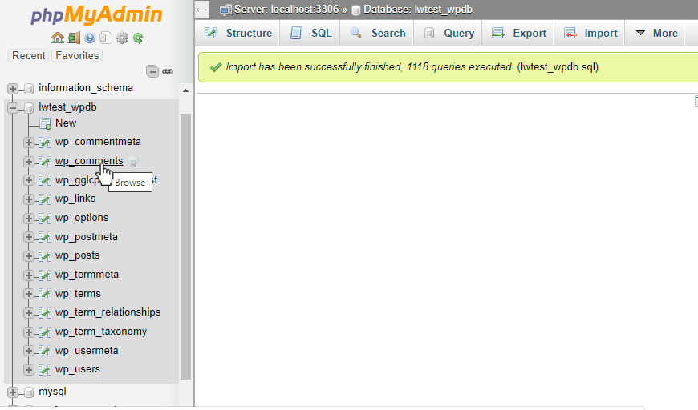
Task: Select the information_schema database
Action: click(x=86, y=88)
